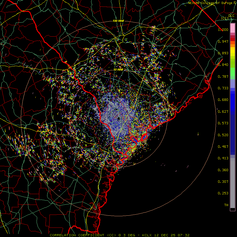Click the 0.467 scale value
This screenshot has width=237, height=237.
click(x=223, y=147)
